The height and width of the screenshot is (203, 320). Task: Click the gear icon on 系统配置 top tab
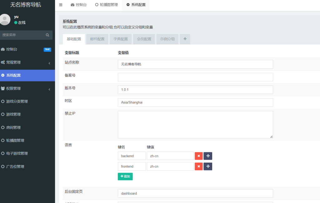click(127, 5)
